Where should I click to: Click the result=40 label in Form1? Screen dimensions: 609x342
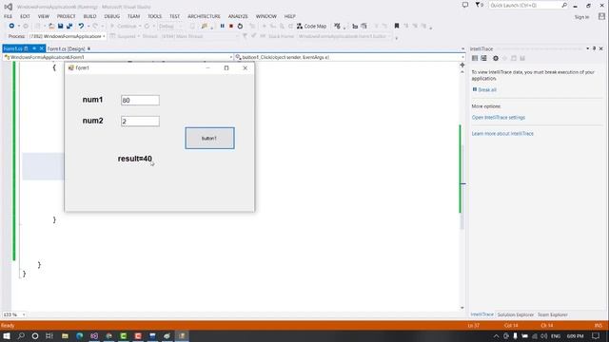click(135, 159)
